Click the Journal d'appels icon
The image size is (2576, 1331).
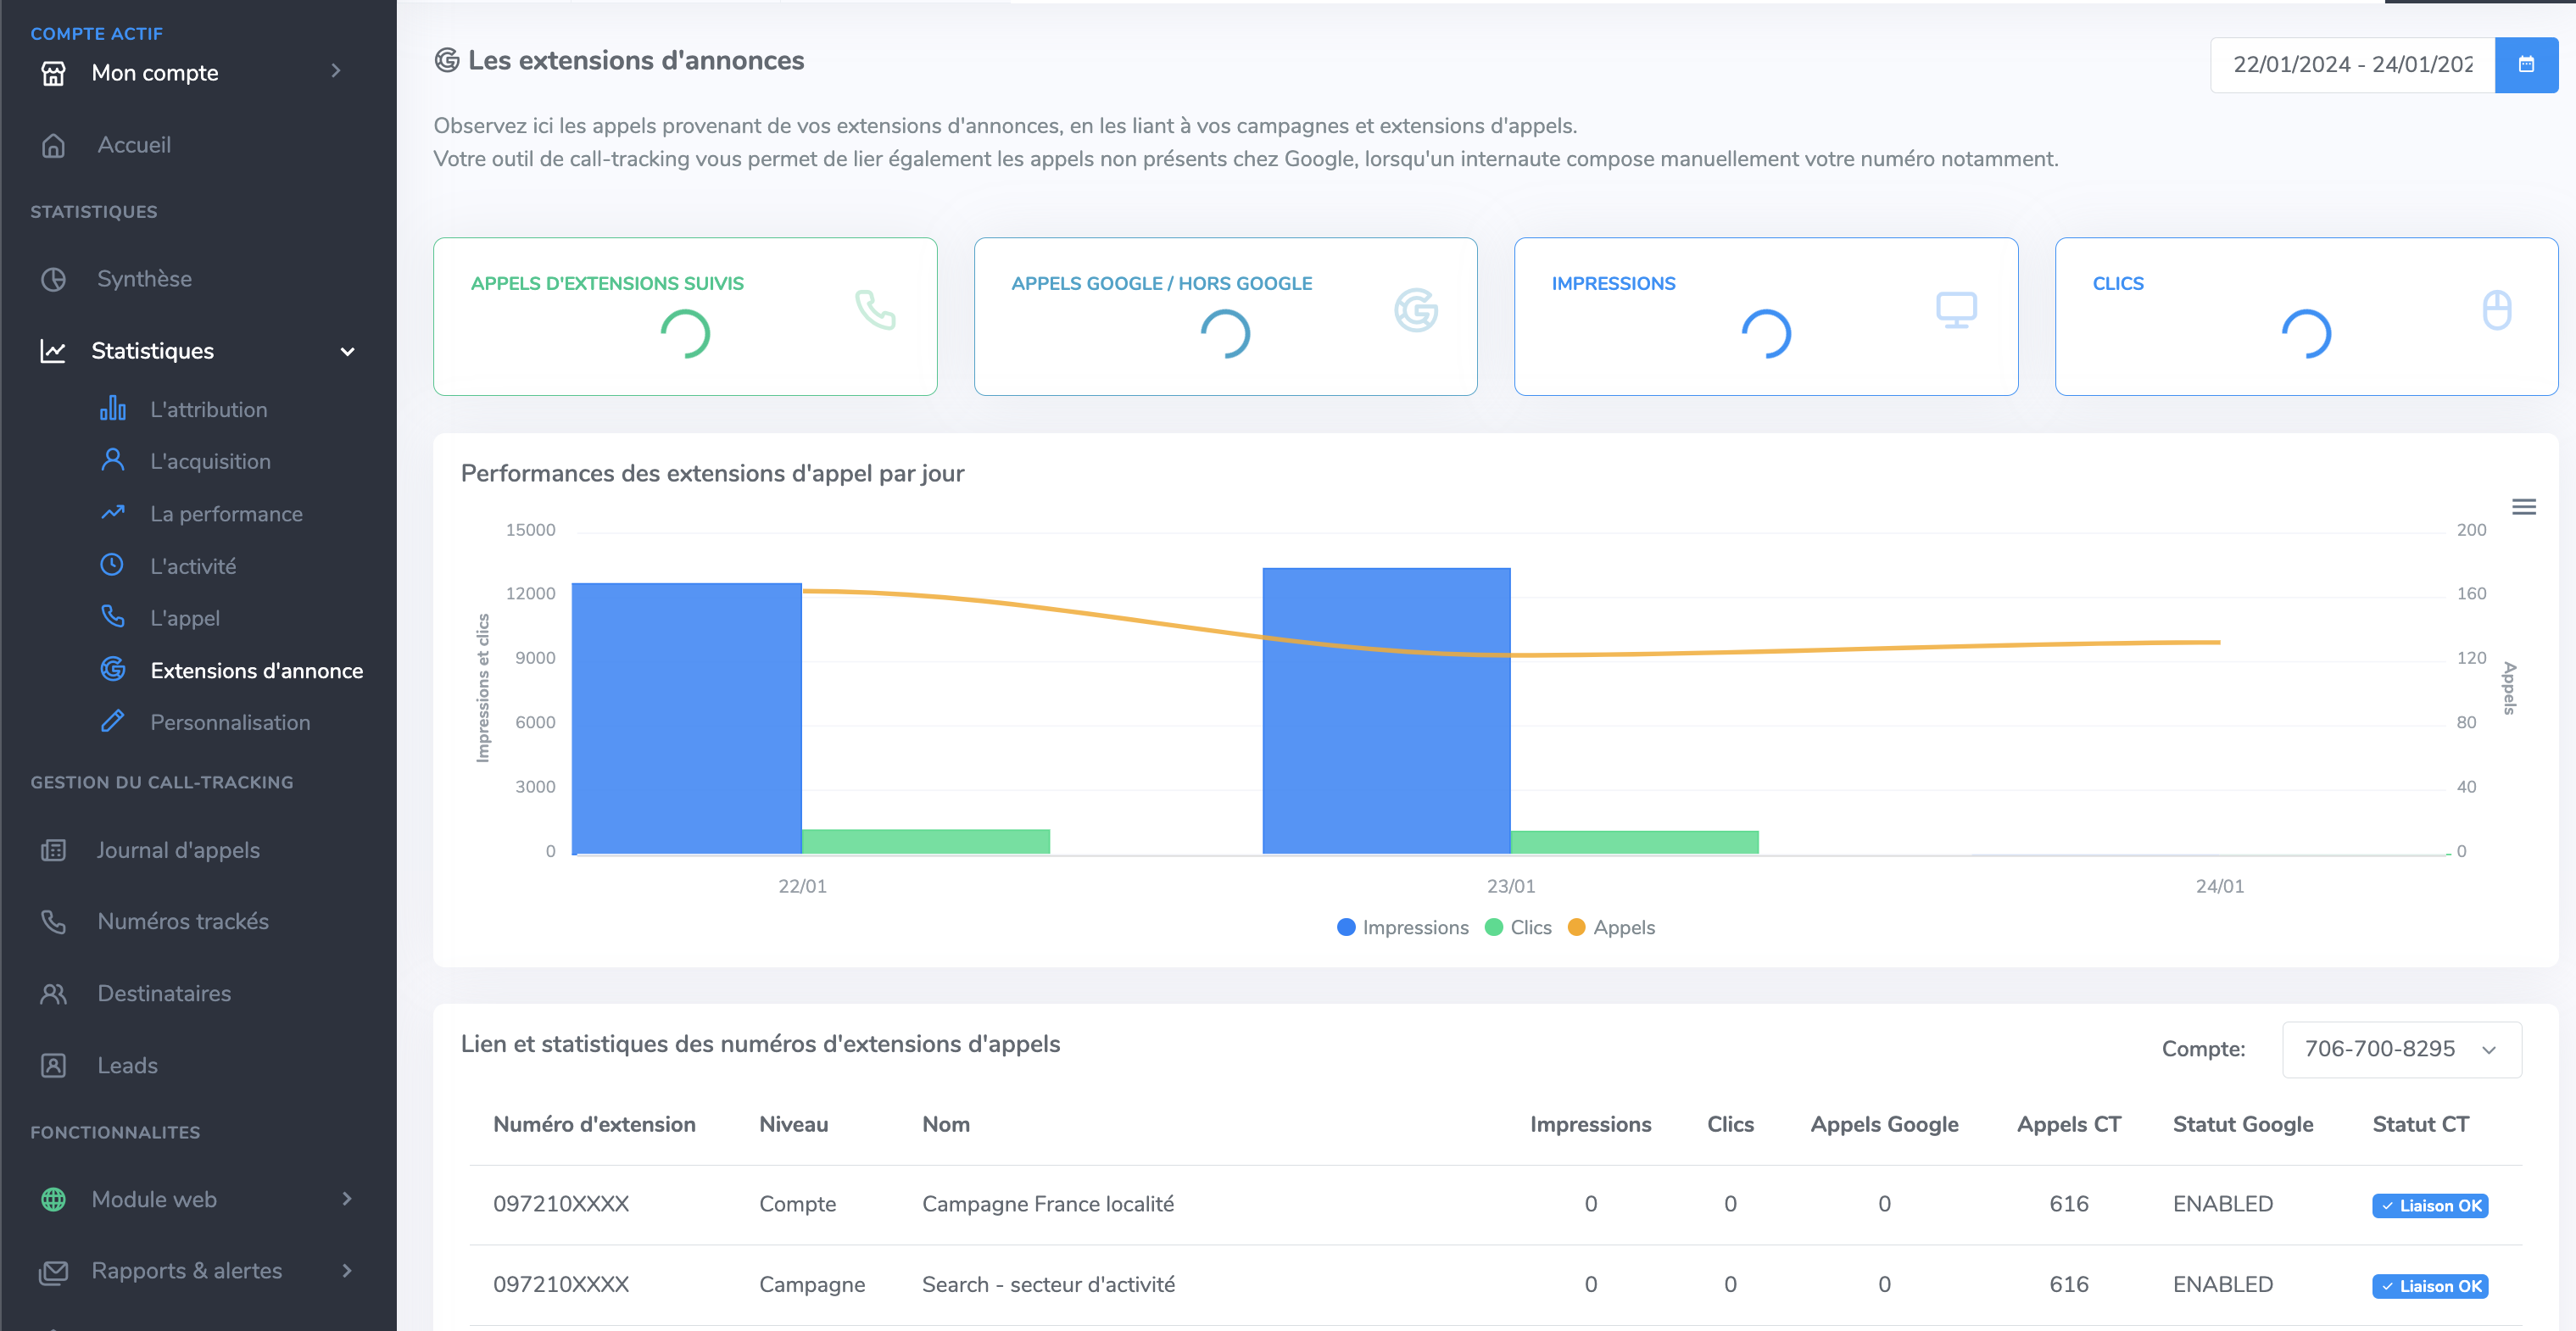(53, 850)
